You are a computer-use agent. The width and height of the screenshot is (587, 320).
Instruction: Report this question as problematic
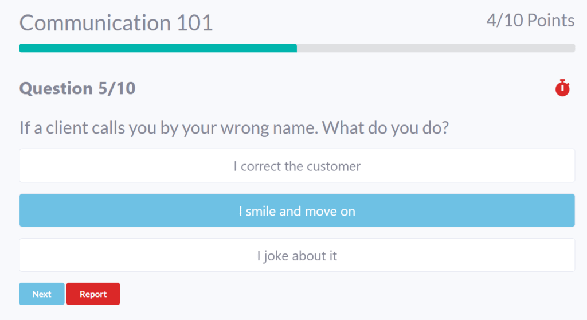(93, 294)
